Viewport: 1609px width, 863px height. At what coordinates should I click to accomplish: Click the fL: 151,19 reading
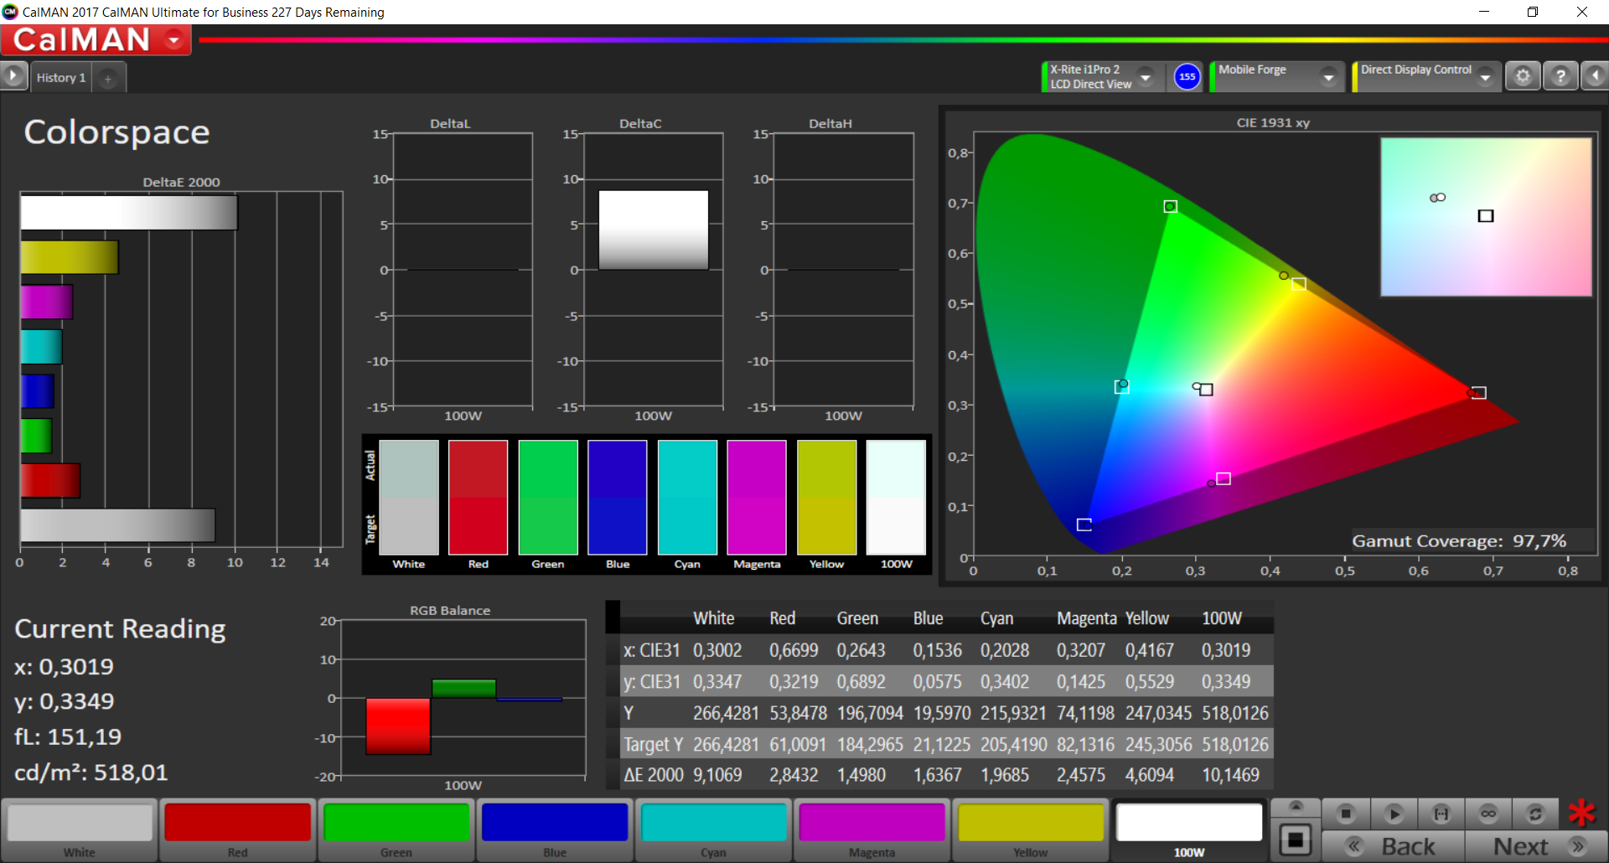pyautogui.click(x=68, y=737)
